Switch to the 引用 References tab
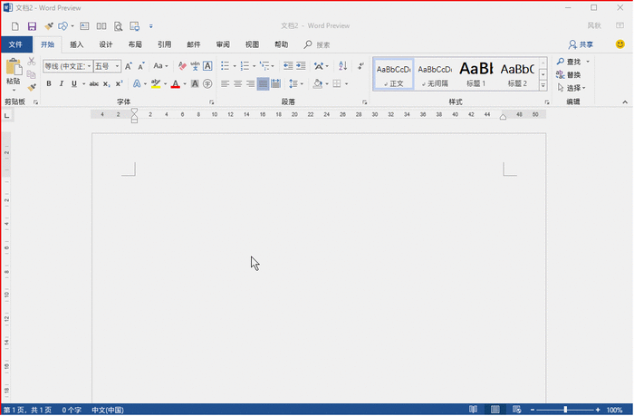 tap(164, 44)
